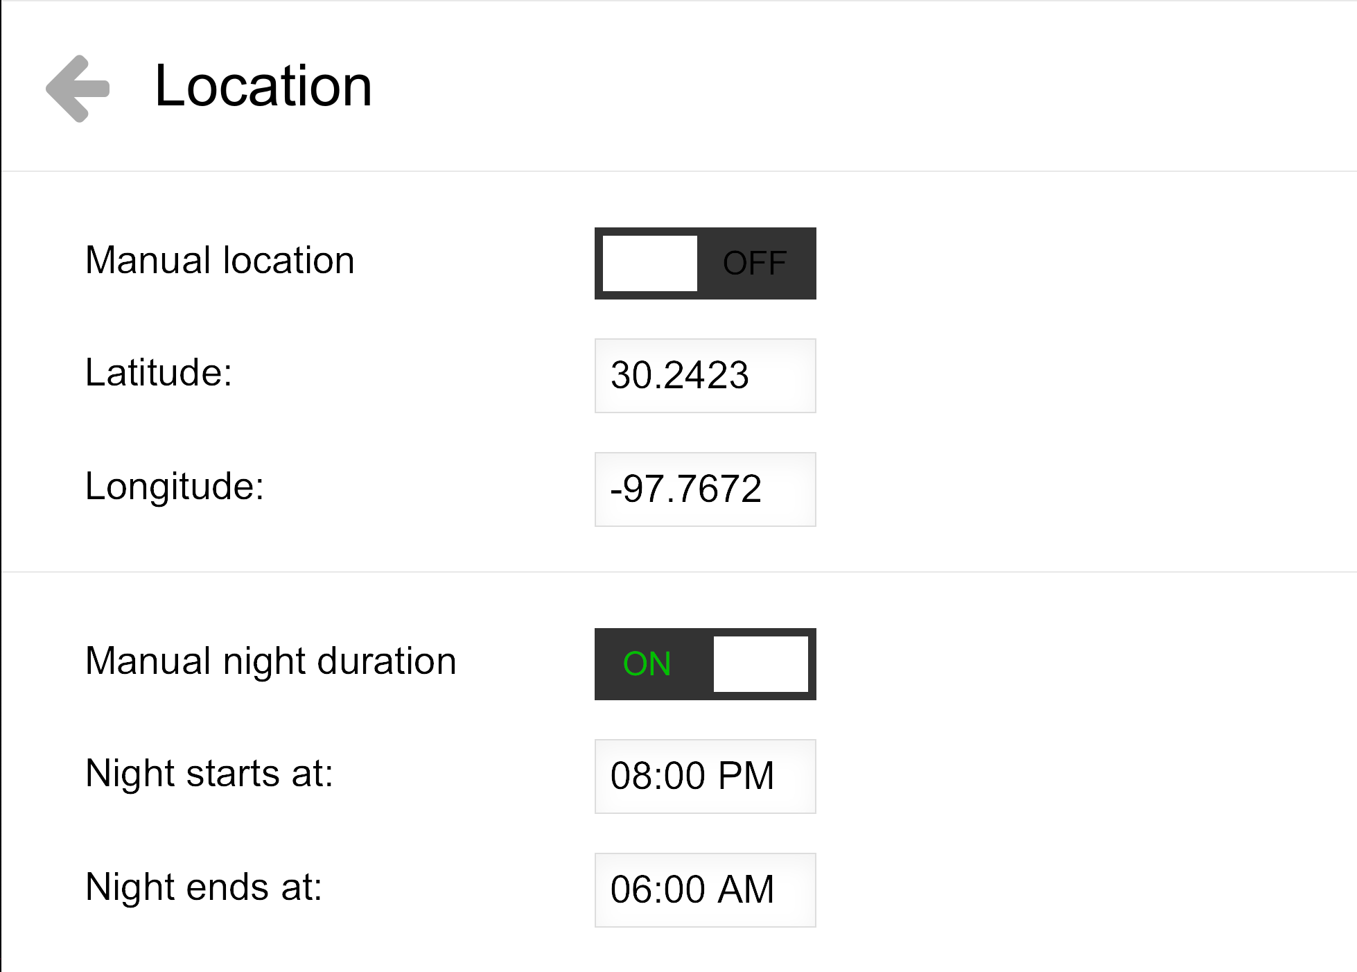1357x972 pixels.
Task: Select the 06:00 AM time value
Action: coord(692,889)
